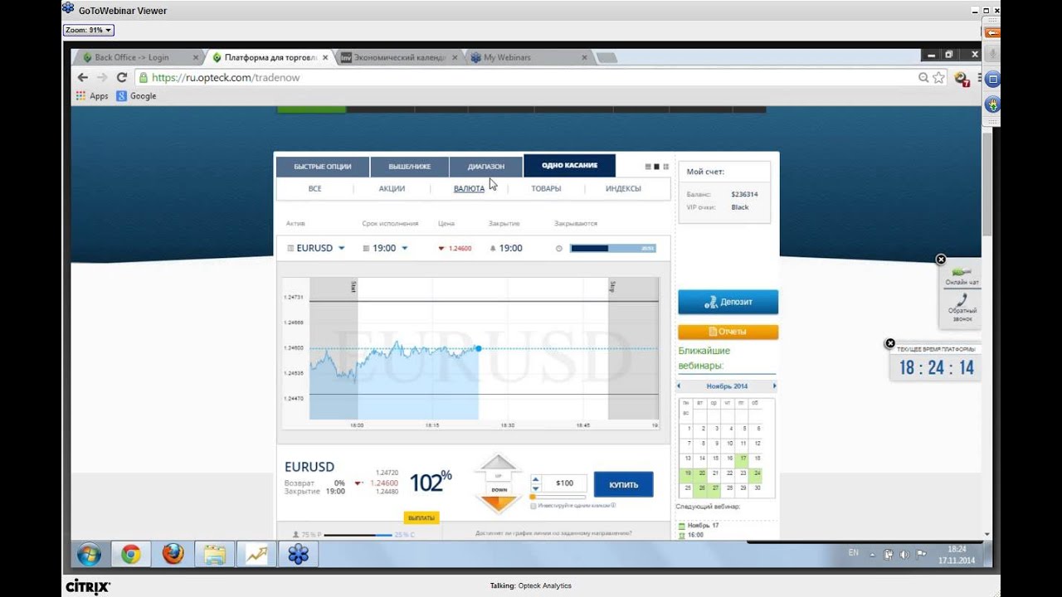The image size is (1062, 597).
Task: Click the magnifier zoom icon in address bar
Action: click(x=923, y=77)
